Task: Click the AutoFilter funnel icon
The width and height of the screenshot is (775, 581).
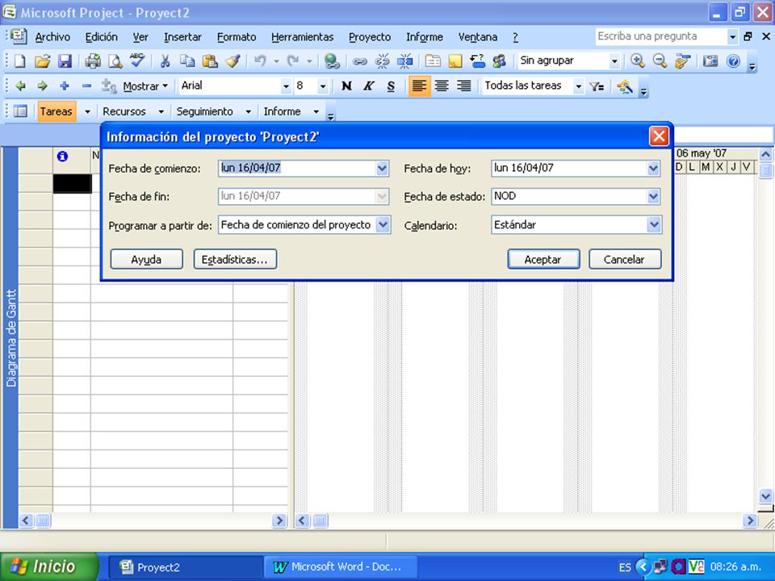Action: point(597,86)
